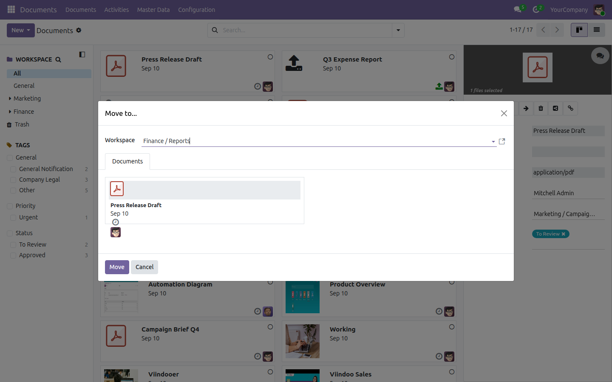Select Campaign Brief Q4 card circle
Viewport: 612px width, 382px height.
[270, 327]
